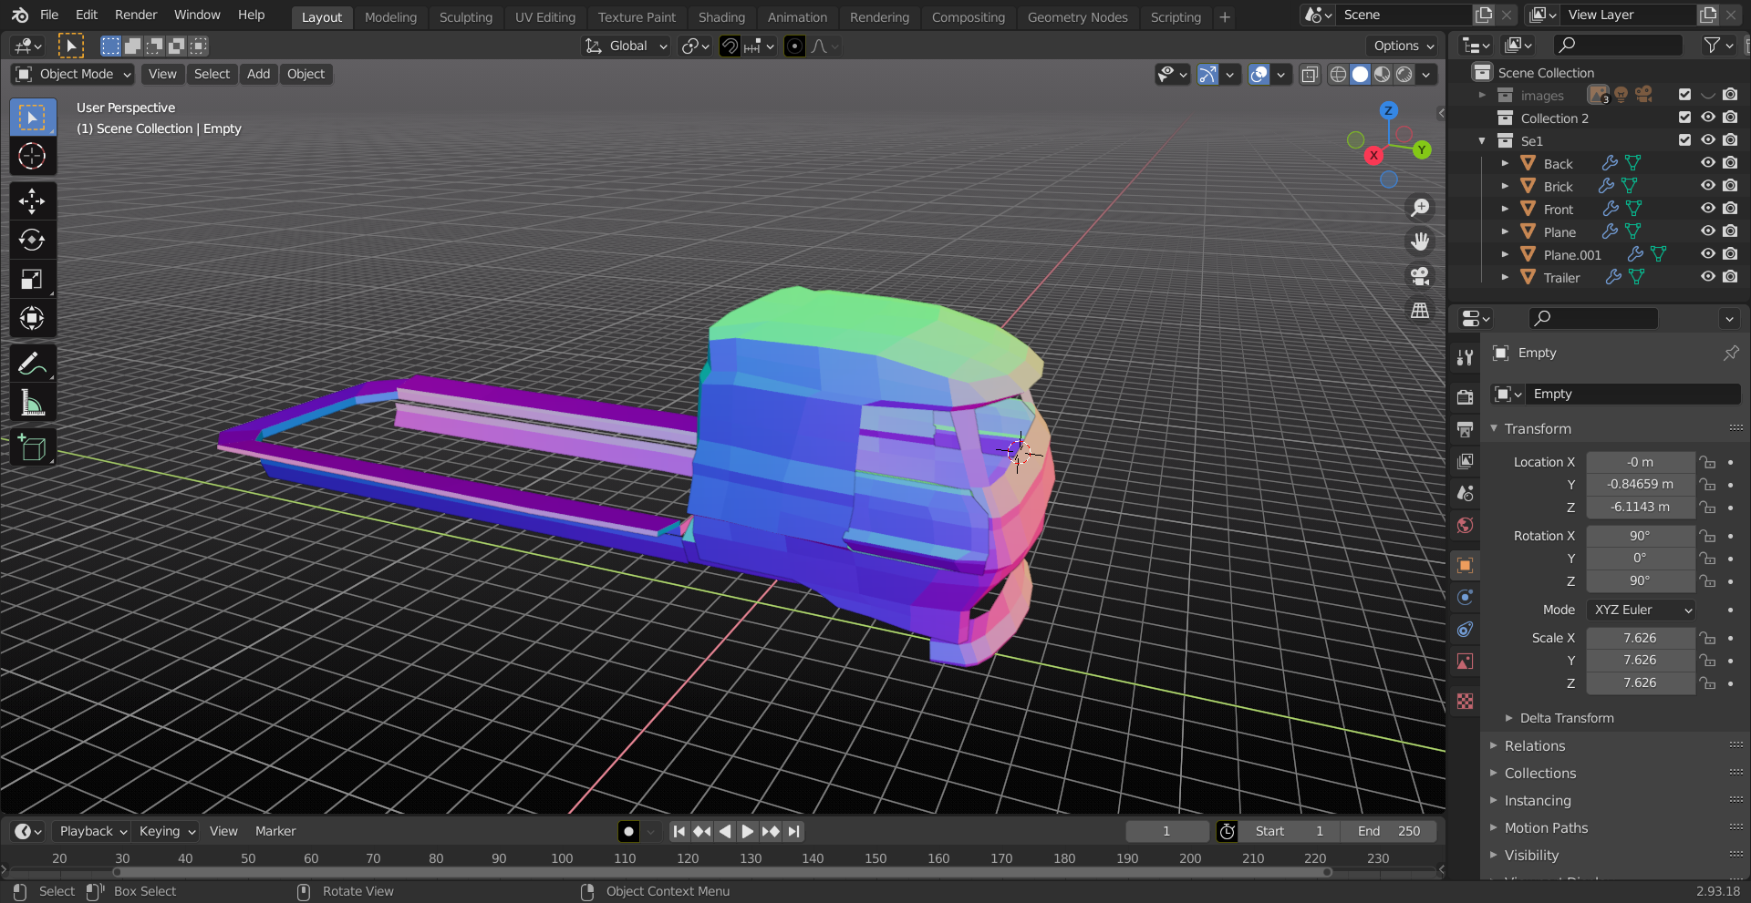Select the Cursor tool in the toolbar
The image size is (1751, 903).
32,157
